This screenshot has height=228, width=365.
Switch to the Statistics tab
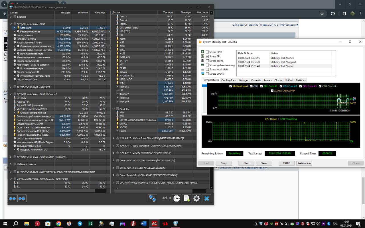click(x=301, y=80)
